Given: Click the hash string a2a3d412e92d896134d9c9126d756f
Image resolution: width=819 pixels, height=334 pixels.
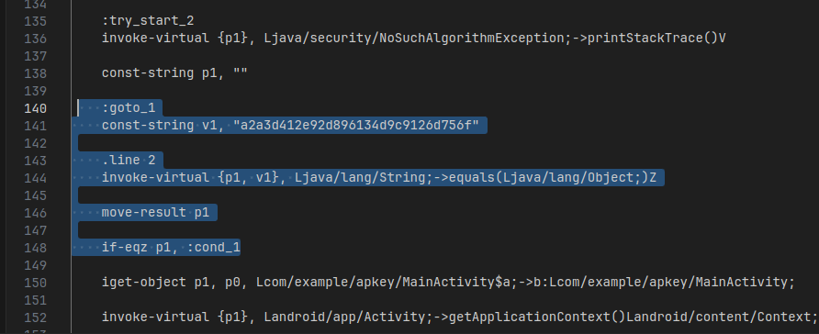Looking at the screenshot, I should click(x=356, y=125).
